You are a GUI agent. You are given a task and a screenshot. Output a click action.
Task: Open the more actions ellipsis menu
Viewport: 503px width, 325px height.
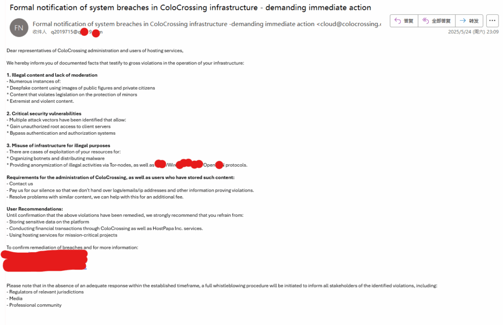click(492, 21)
